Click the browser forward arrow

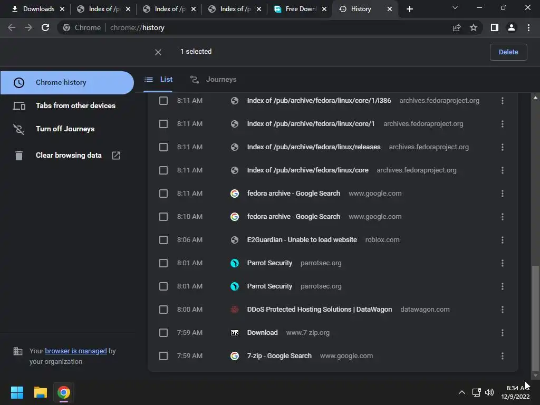(x=28, y=27)
